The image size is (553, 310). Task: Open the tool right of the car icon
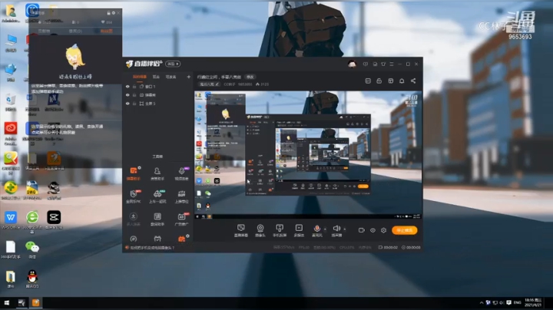[x=181, y=196]
